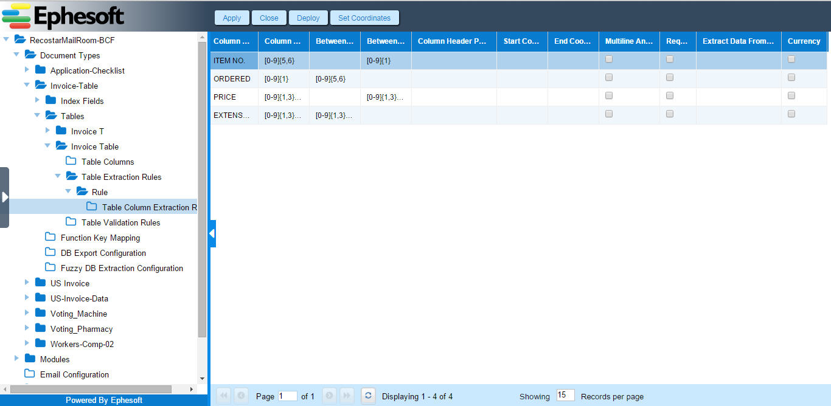This screenshot has width=831, height=406.
Task: Click the Tables folder icon
Action: tap(50, 115)
